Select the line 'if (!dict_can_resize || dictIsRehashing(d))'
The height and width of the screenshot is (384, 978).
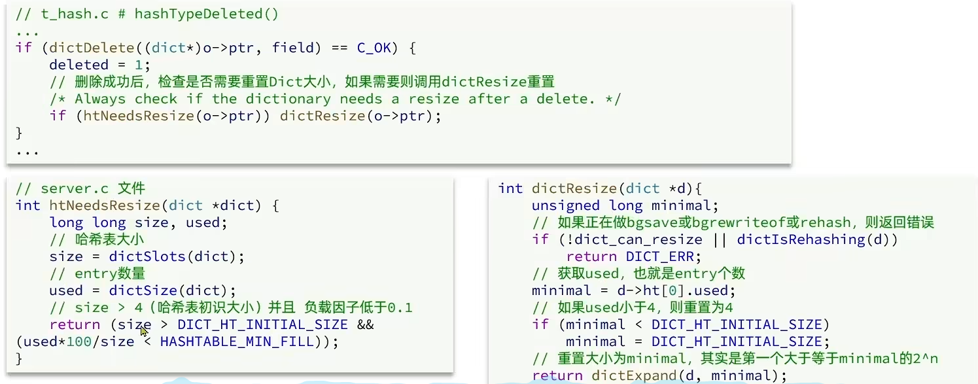(715, 239)
